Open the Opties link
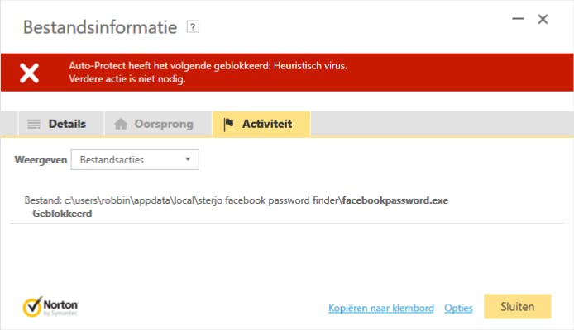The image size is (574, 330). pyautogui.click(x=458, y=308)
